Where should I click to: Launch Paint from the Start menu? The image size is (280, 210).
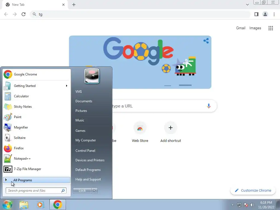(x=37, y=117)
